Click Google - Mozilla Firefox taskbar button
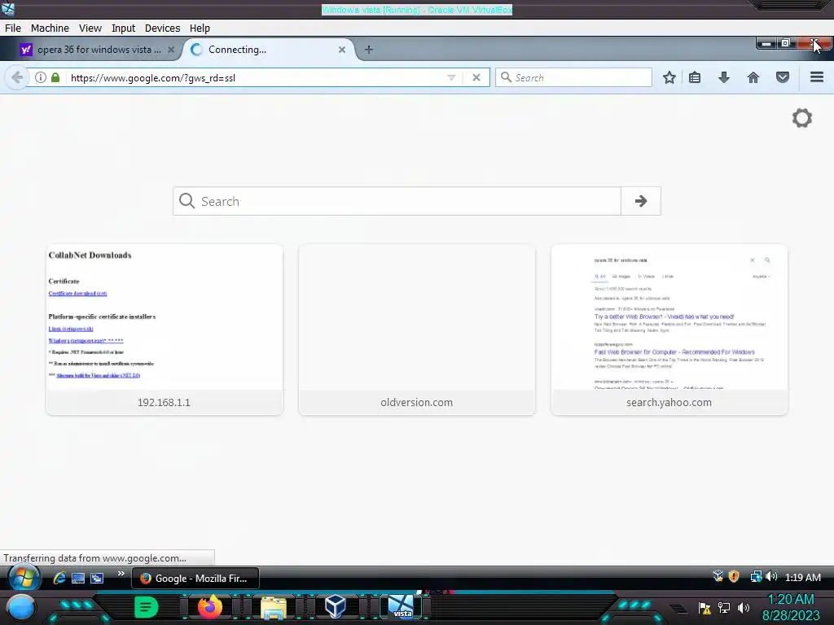Image resolution: width=834 pixels, height=625 pixels. [x=195, y=579]
